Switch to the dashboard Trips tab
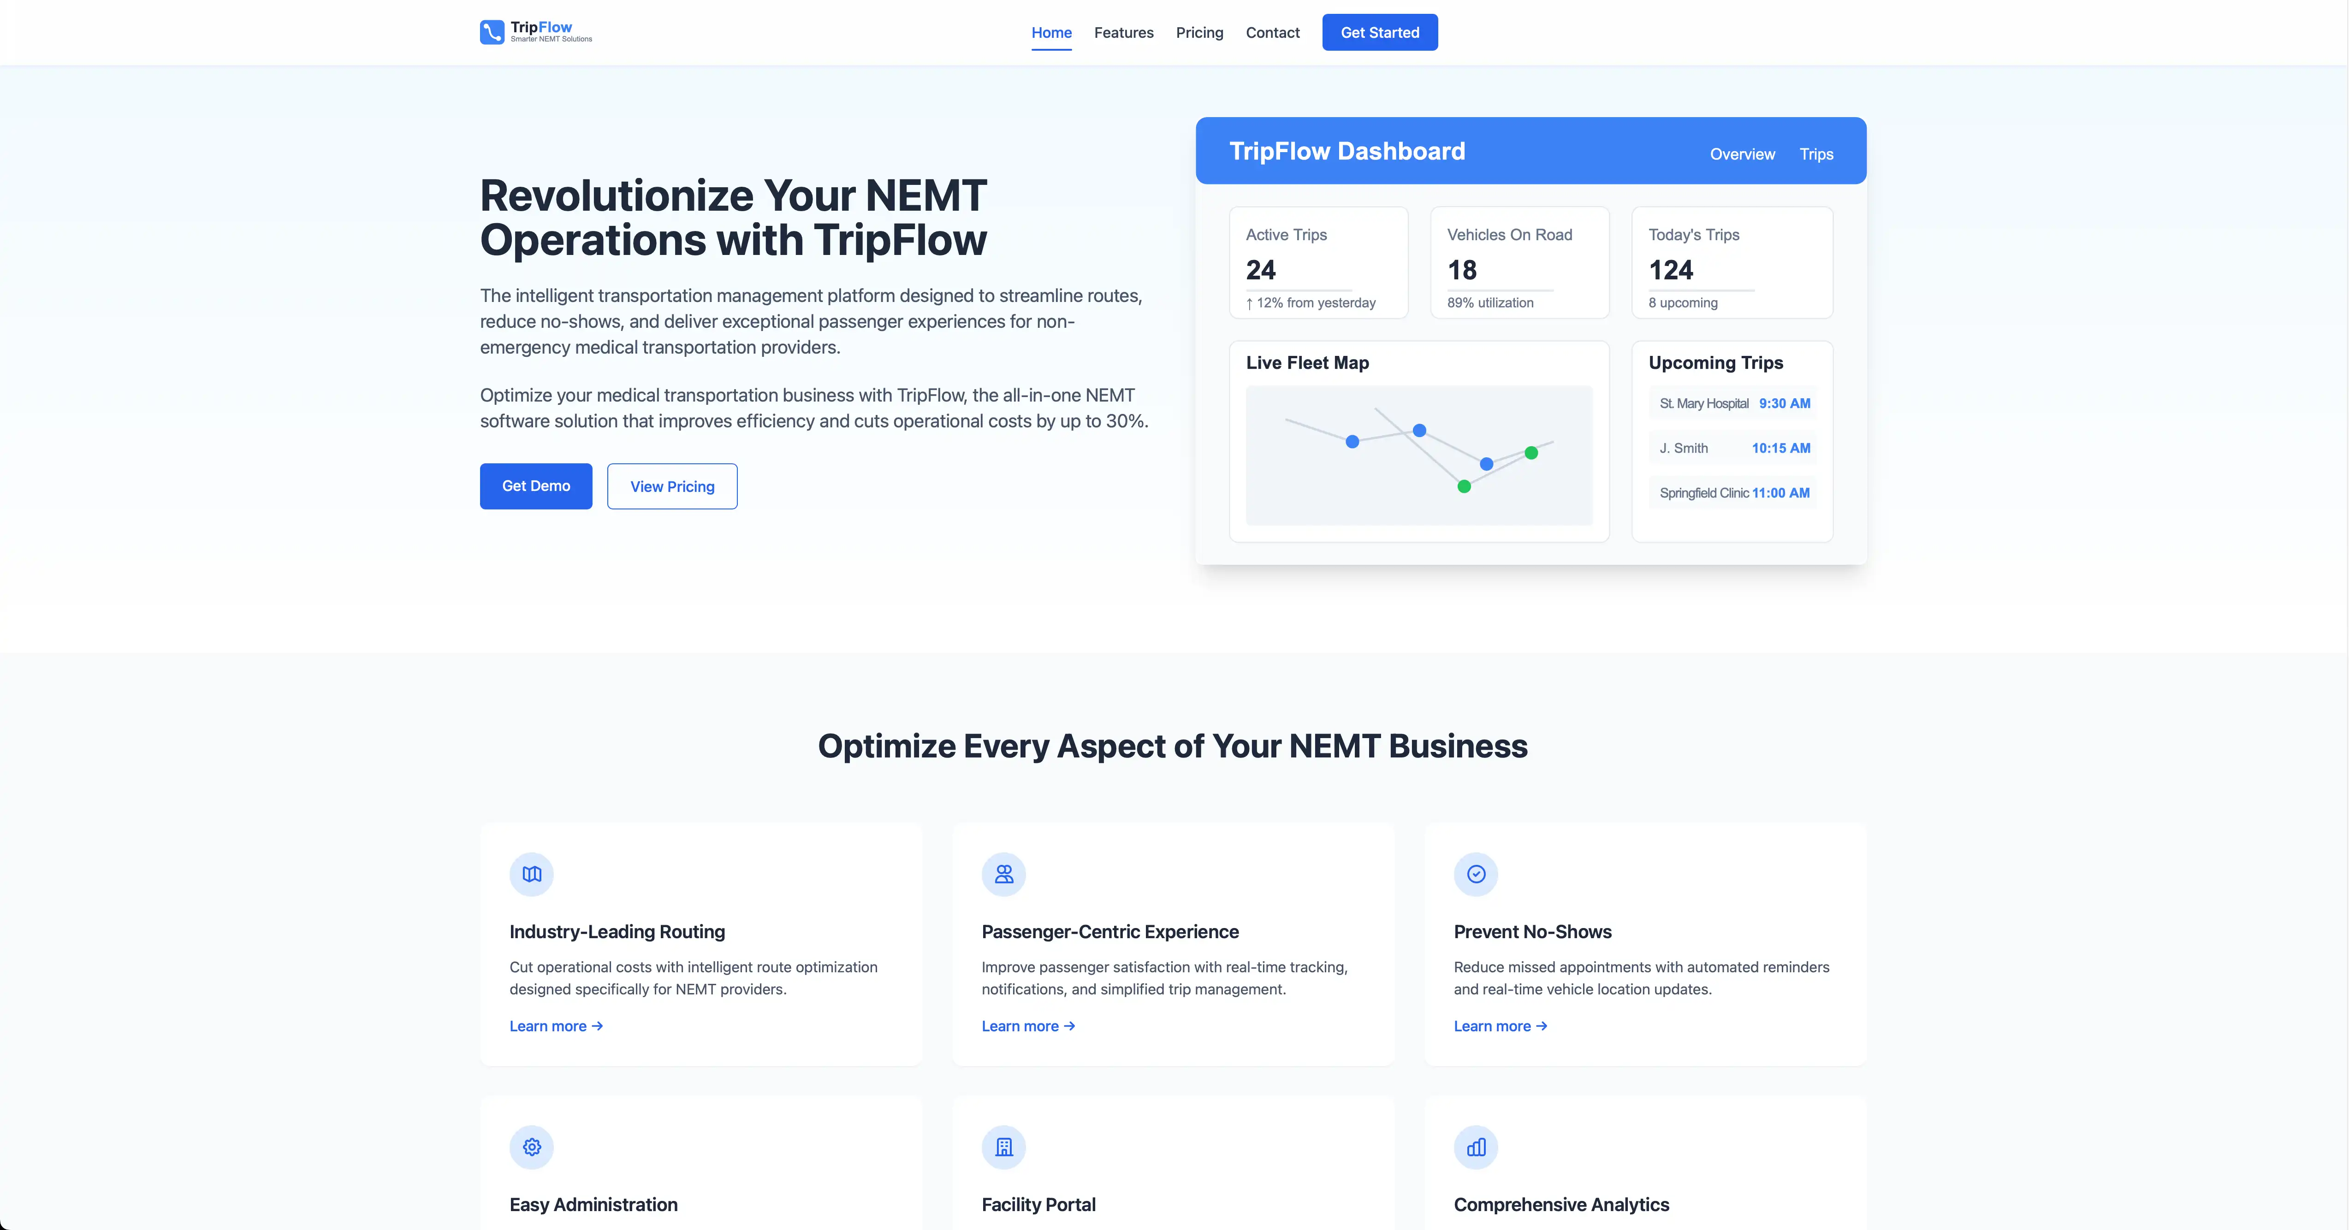 point(1815,154)
